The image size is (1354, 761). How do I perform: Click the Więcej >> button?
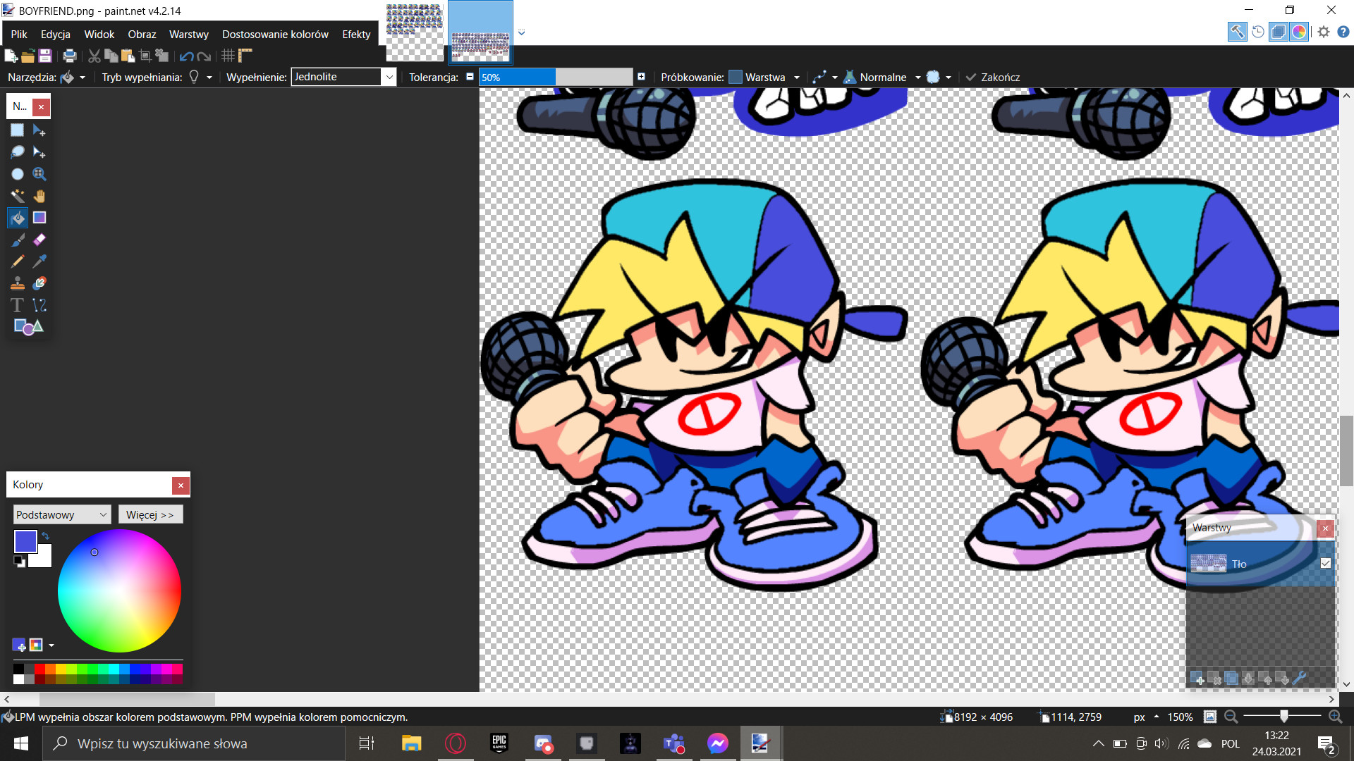tap(150, 514)
